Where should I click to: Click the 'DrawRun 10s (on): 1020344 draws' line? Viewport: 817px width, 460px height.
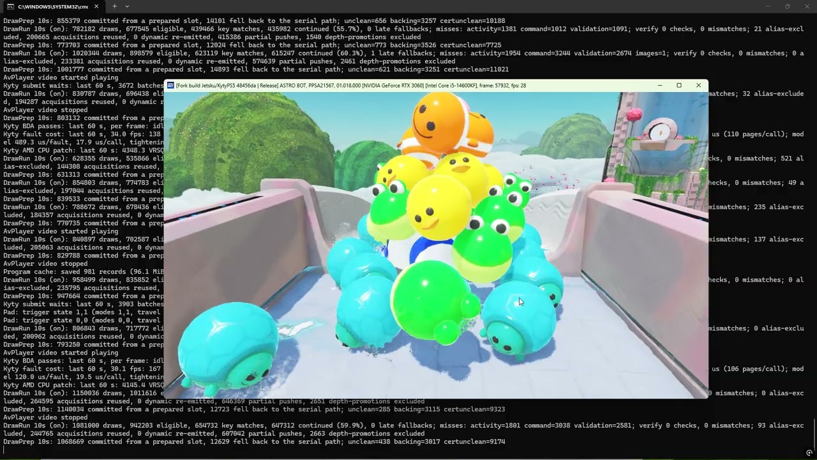[403, 57]
